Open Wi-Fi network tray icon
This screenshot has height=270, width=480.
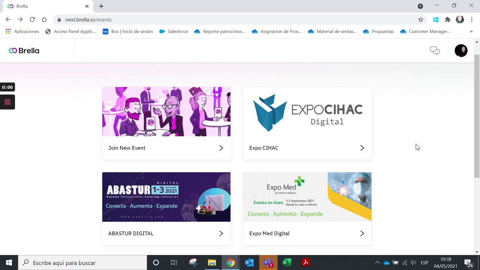tap(405, 263)
